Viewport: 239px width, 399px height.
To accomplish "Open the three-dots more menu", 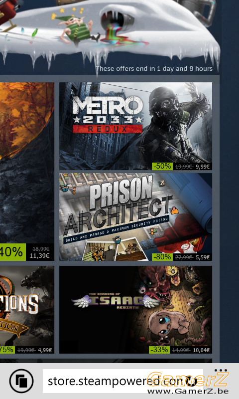I will [x=221, y=371].
